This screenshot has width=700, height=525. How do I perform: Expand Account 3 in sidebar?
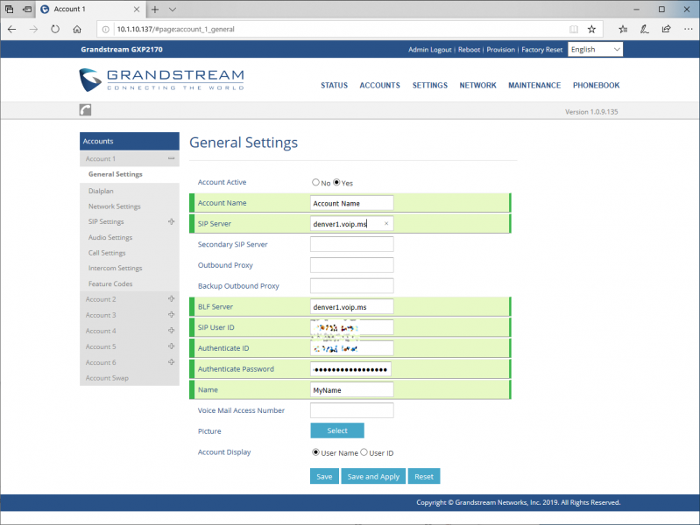[171, 314]
